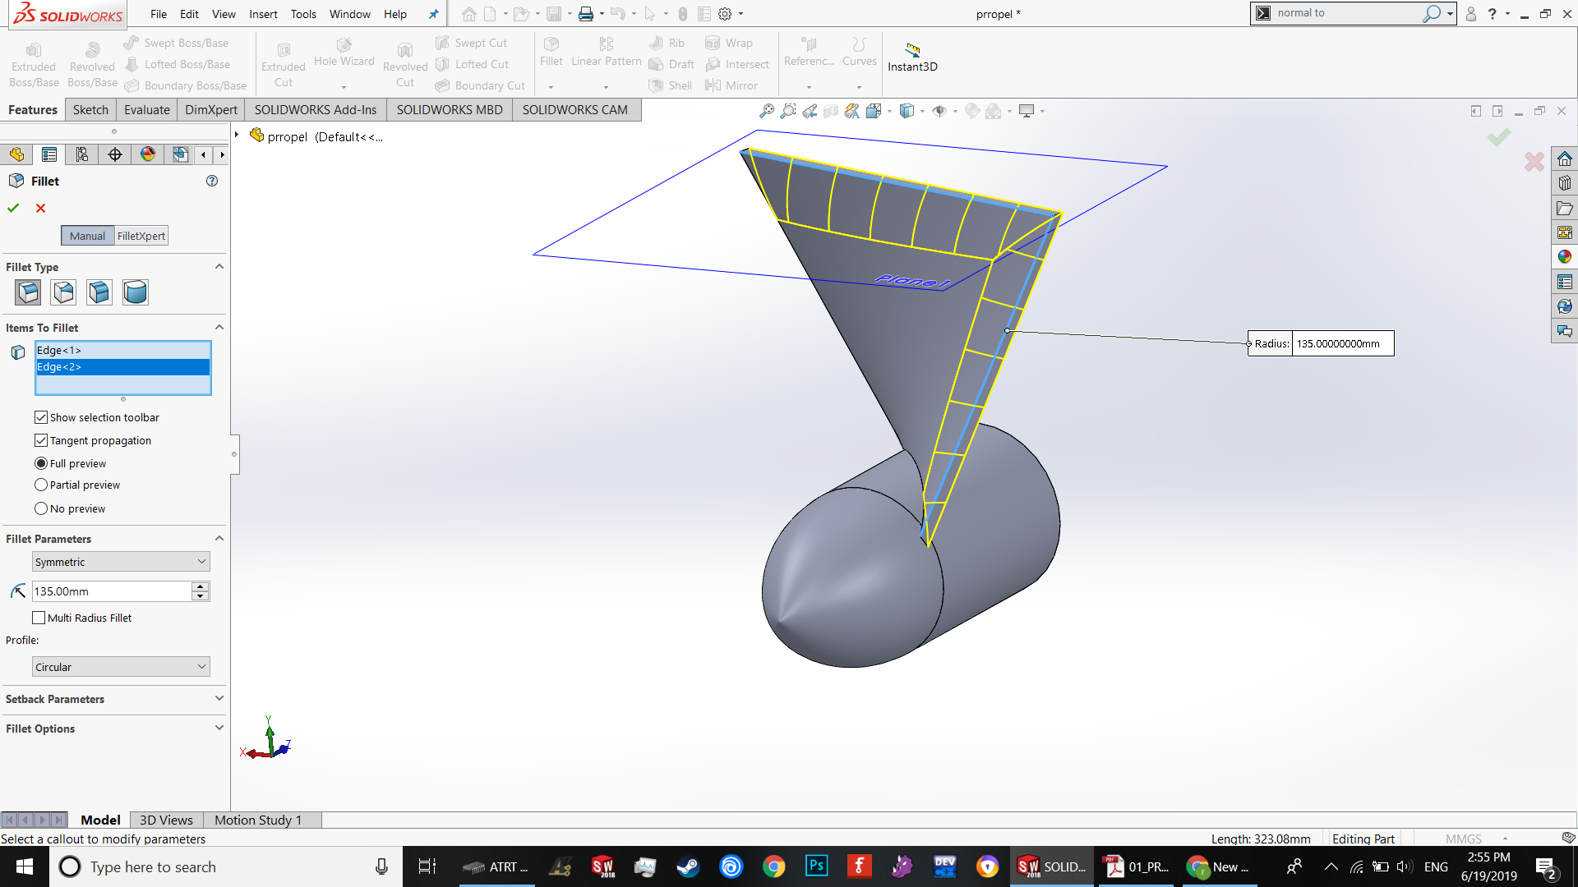
Task: Open Zoom to Fit in view toolbar
Action: (x=766, y=111)
